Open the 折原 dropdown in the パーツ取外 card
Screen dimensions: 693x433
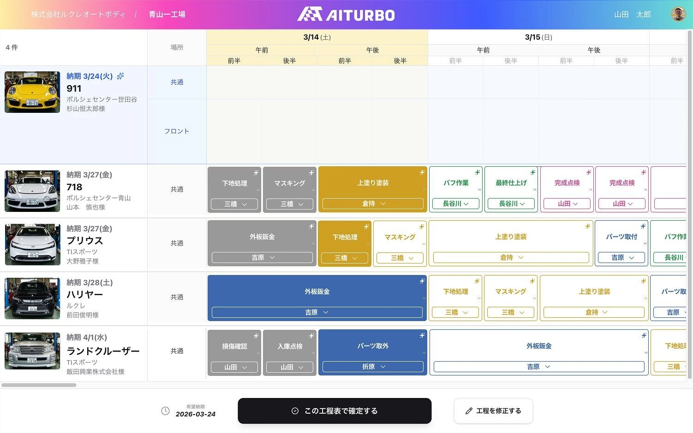point(373,367)
